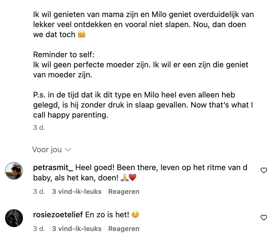
Task: Click the praying hands emoji in comment
Action: (x=124, y=177)
